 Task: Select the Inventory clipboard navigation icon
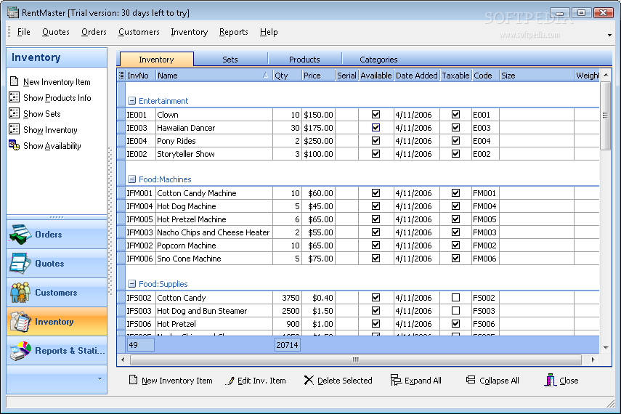20,321
